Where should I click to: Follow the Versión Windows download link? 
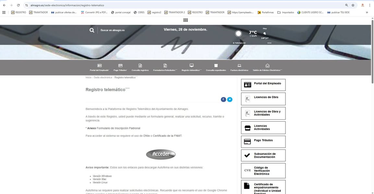102,176
